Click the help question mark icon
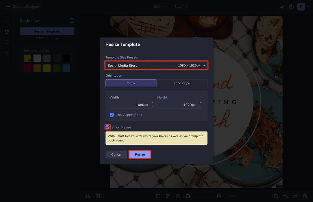The width and height of the screenshot is (313, 202). 291,7
